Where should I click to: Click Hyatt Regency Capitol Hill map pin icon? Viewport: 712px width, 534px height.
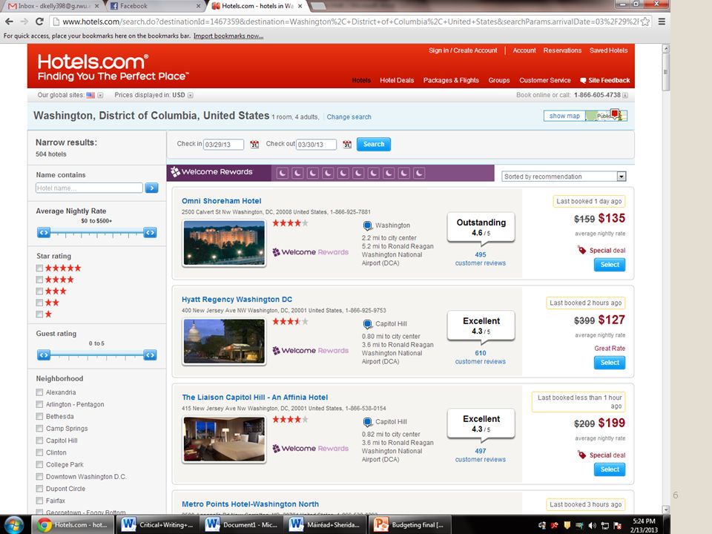(x=367, y=324)
